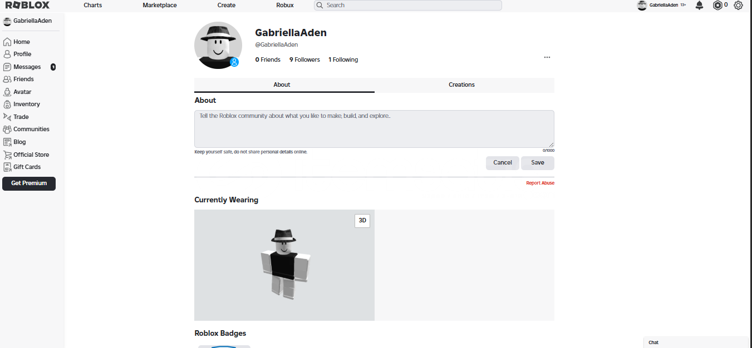Open the Charts menu
The width and height of the screenshot is (752, 348).
coord(93,5)
